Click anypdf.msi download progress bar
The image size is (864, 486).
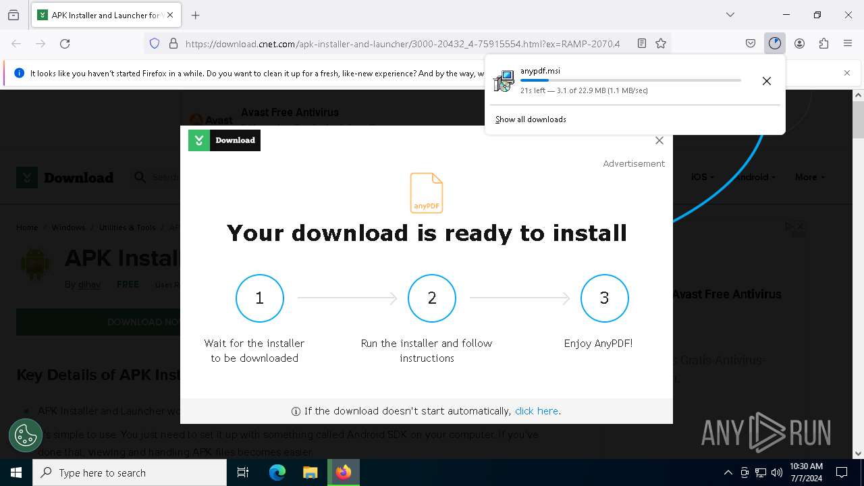[x=630, y=80]
